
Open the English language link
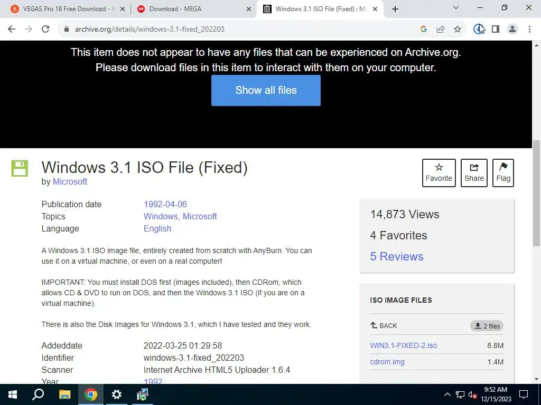pyautogui.click(x=157, y=229)
